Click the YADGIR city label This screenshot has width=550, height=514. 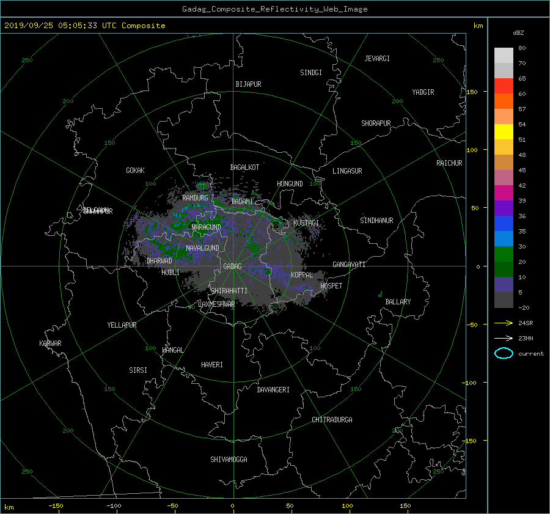pos(423,92)
